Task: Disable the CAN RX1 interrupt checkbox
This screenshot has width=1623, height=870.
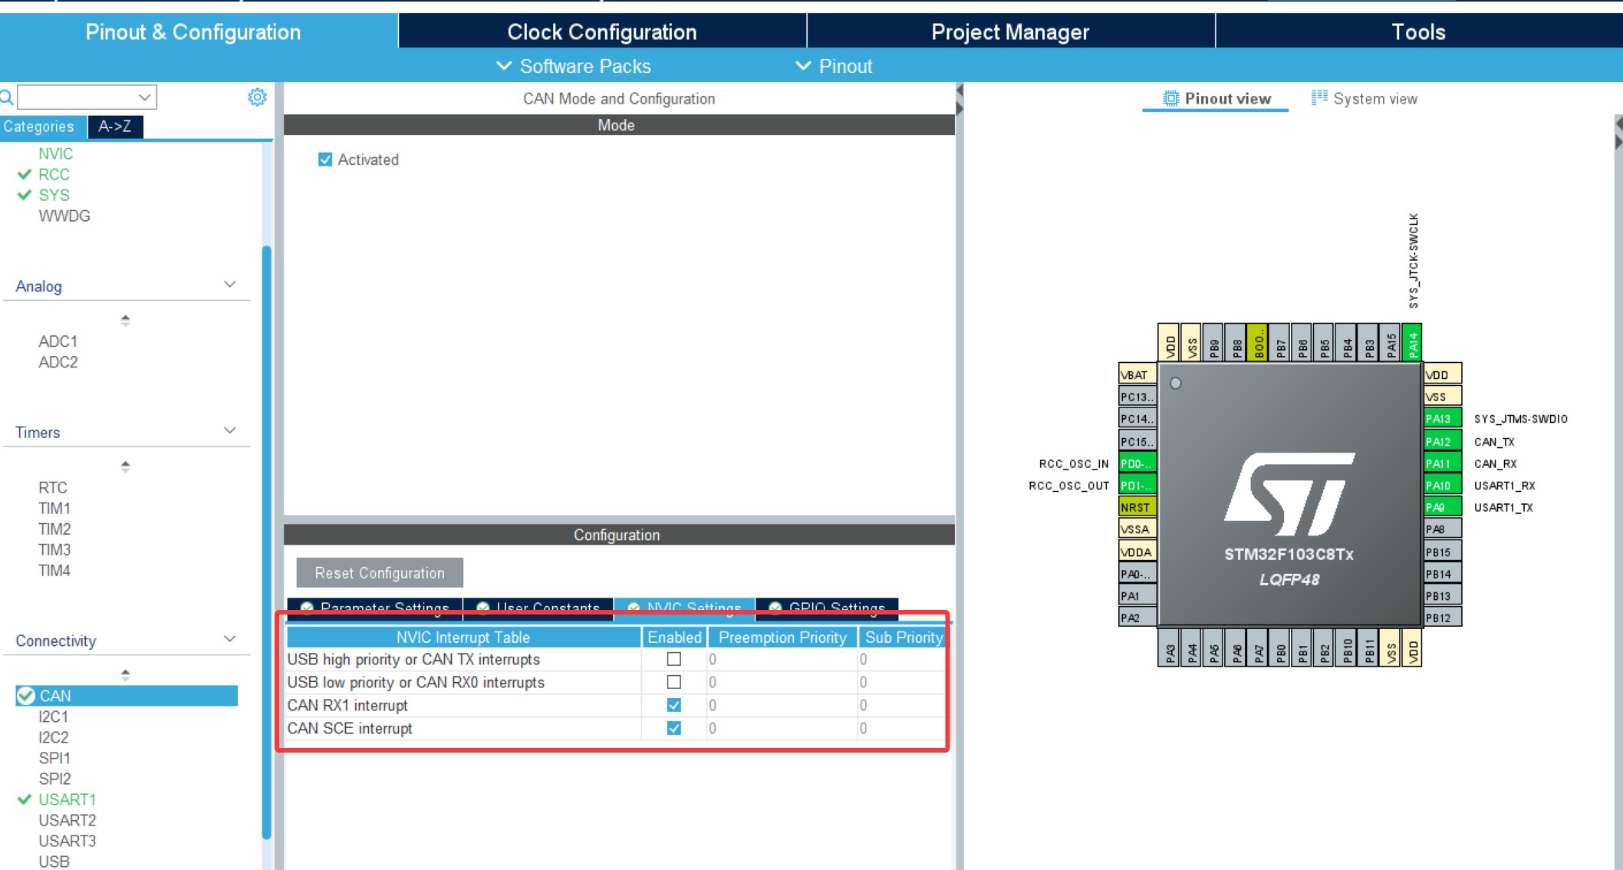Action: pos(674,705)
